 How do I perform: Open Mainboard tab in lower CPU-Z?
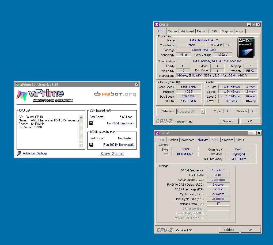(x=188, y=140)
